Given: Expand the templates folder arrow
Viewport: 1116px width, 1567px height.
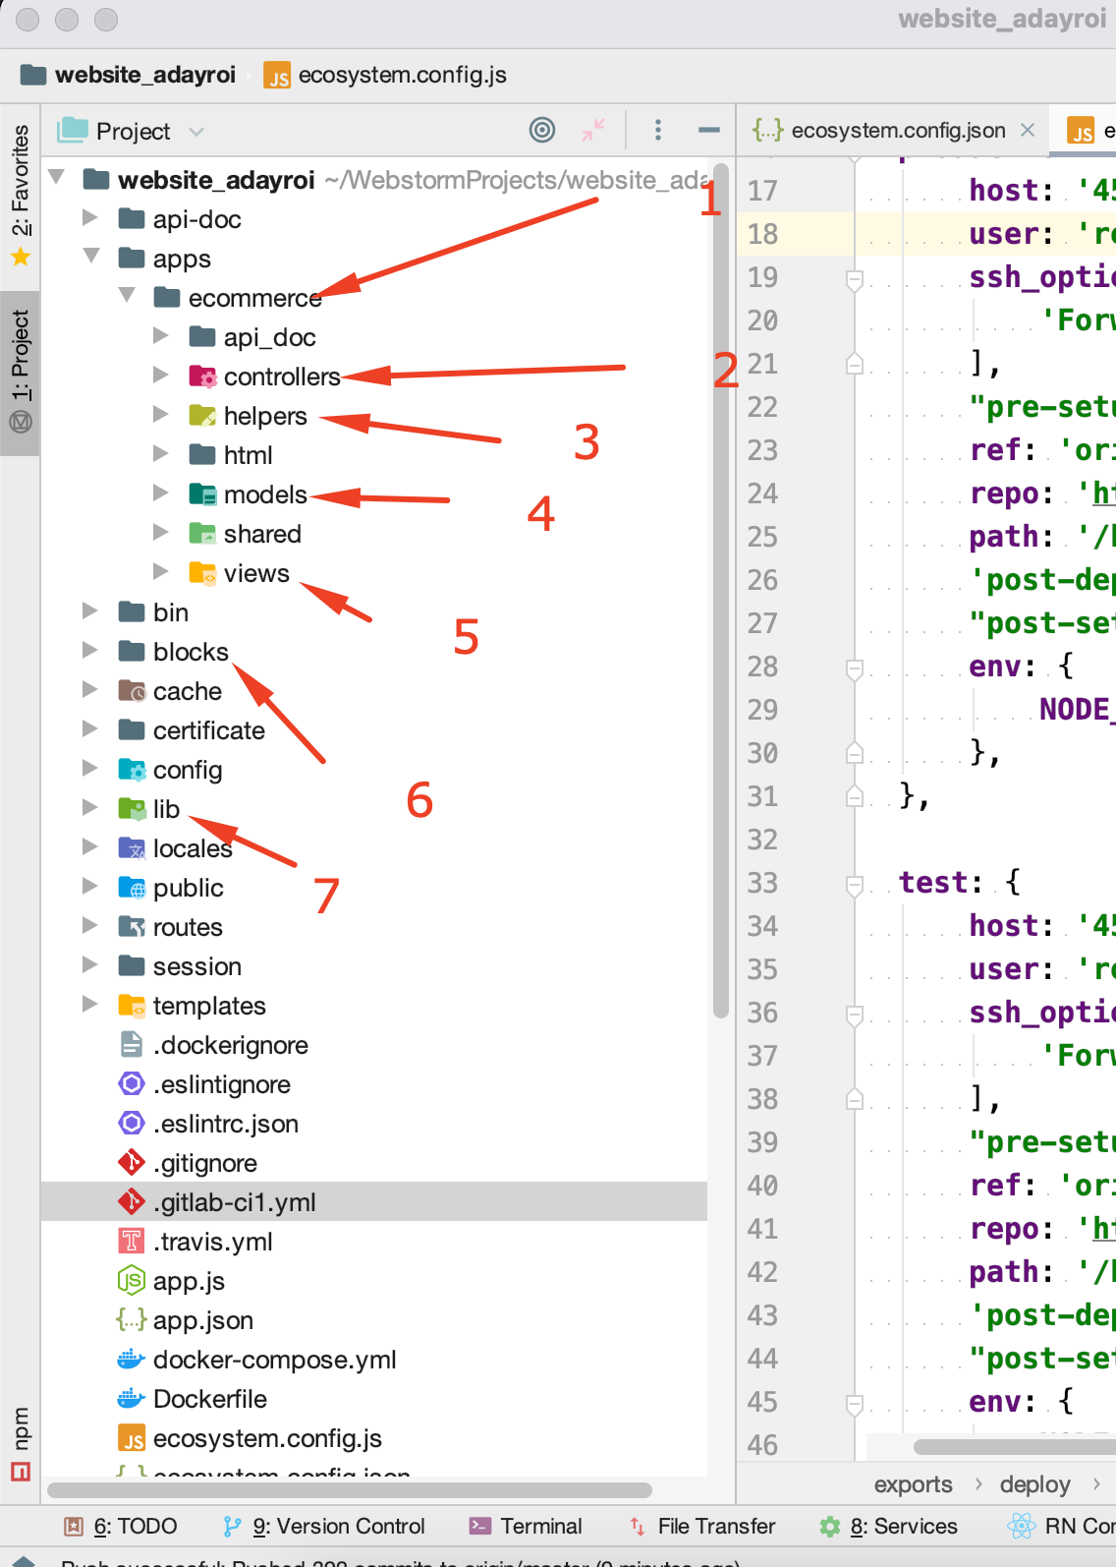Looking at the screenshot, I should pos(90,1004).
